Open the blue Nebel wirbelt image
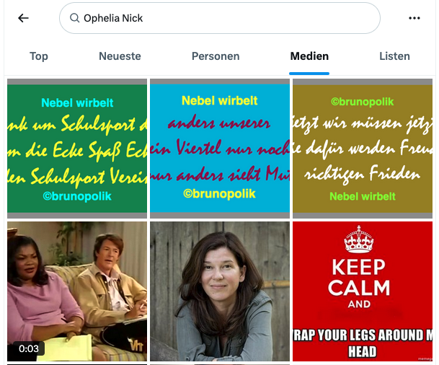The image size is (439, 365). point(220,149)
